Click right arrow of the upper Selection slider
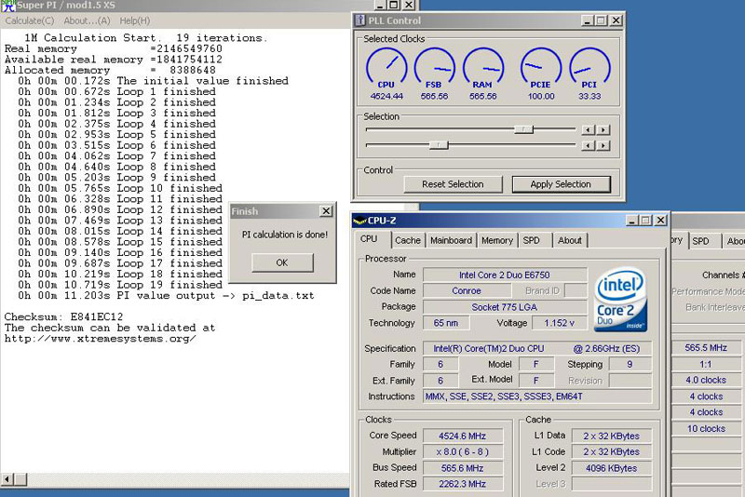The width and height of the screenshot is (745, 497). pyautogui.click(x=603, y=129)
